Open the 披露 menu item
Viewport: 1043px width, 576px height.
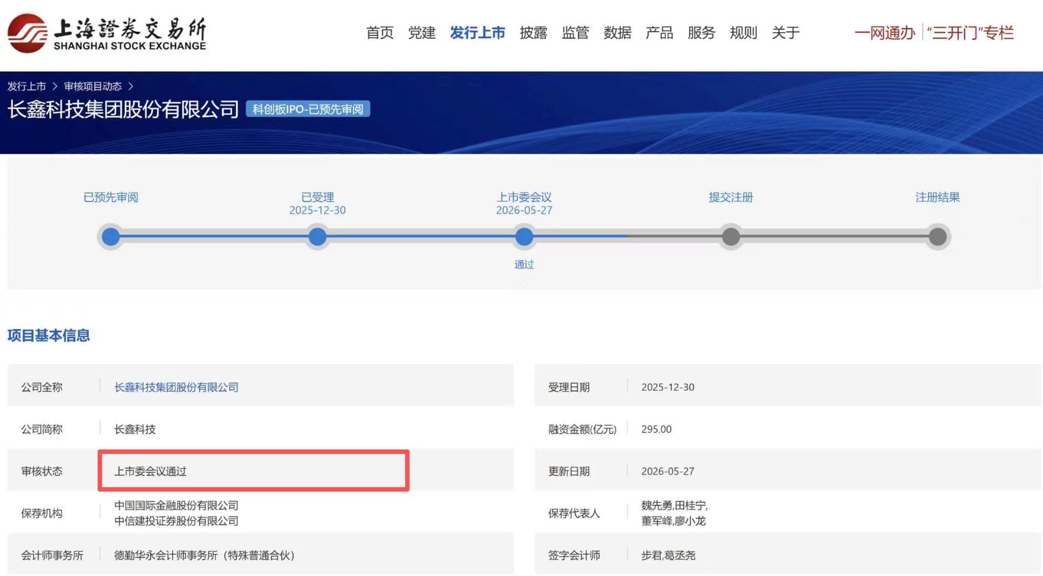tap(533, 33)
